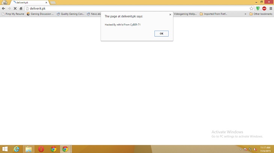Screen dimensions: 274x153
Task: Stop loading the page
Action: (x=15, y=8)
